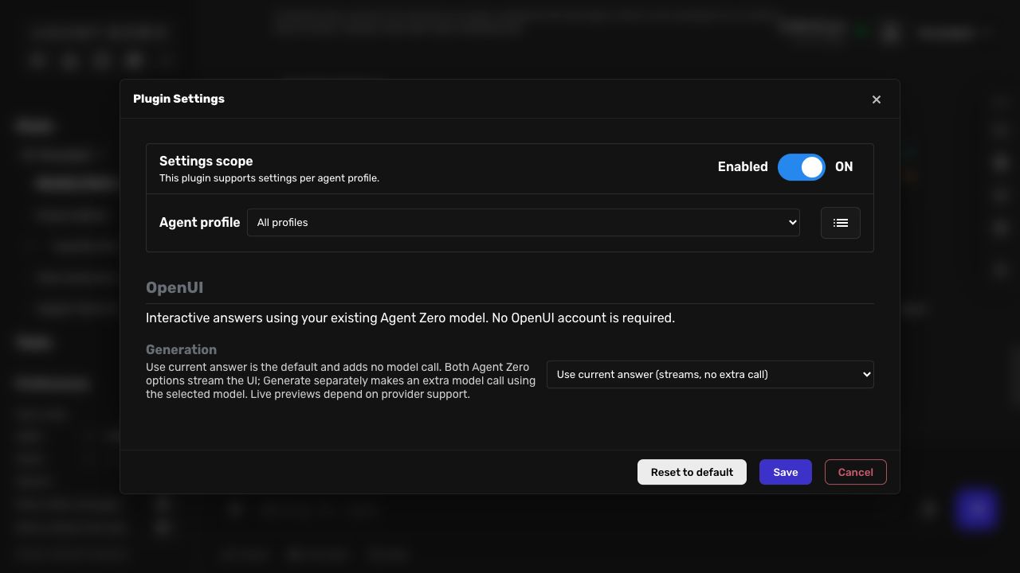Click Reset to default button

[692, 472]
